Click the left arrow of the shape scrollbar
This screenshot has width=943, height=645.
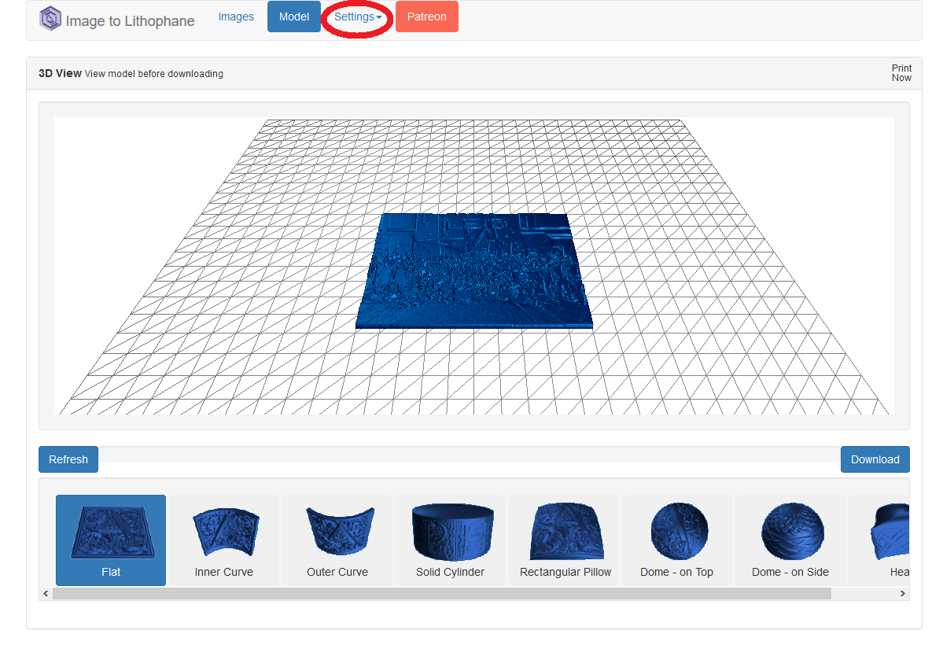point(45,593)
